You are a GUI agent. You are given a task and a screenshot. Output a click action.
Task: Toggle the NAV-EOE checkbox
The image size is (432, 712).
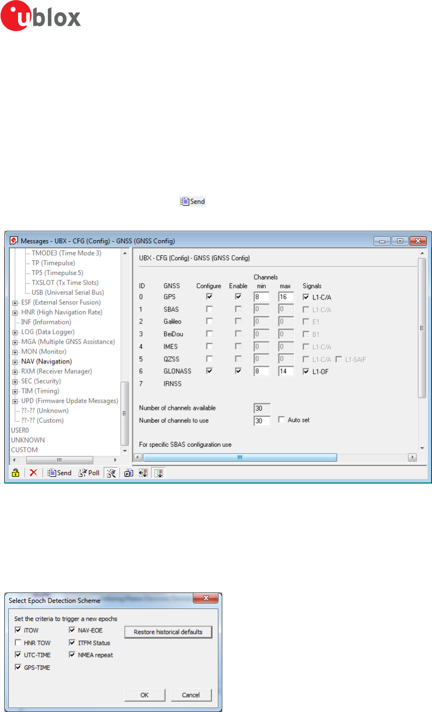coord(72,630)
